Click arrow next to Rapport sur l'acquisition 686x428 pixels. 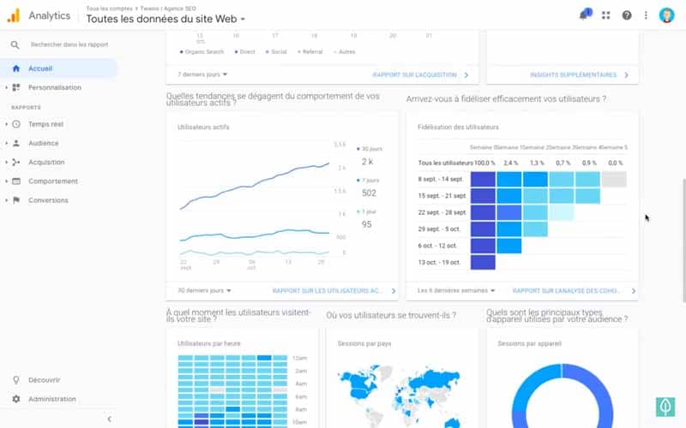point(466,75)
